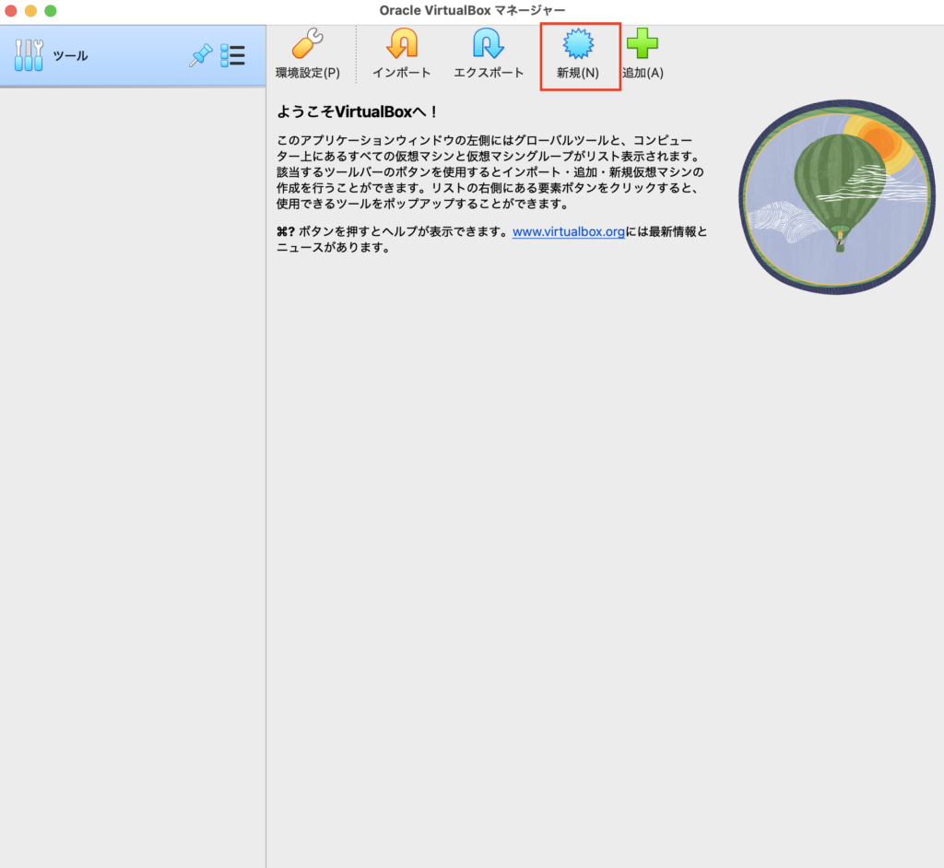This screenshot has width=944, height=868.
Task: Click the hot air balloon illustration
Action: tap(837, 197)
